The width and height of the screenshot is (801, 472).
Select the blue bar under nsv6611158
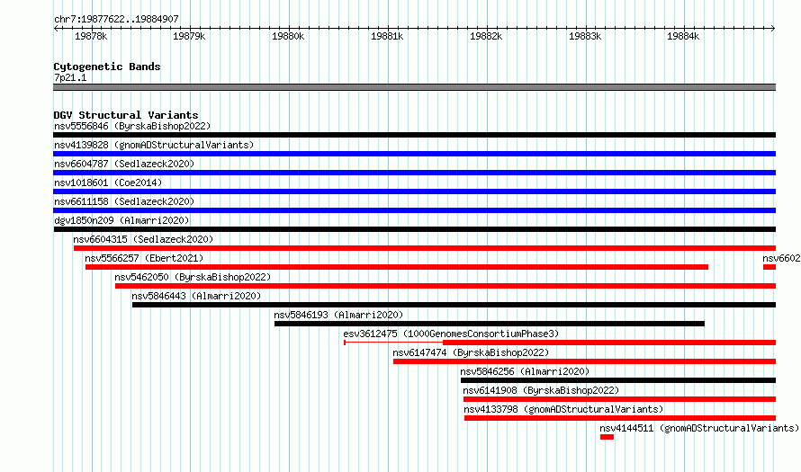414,210
